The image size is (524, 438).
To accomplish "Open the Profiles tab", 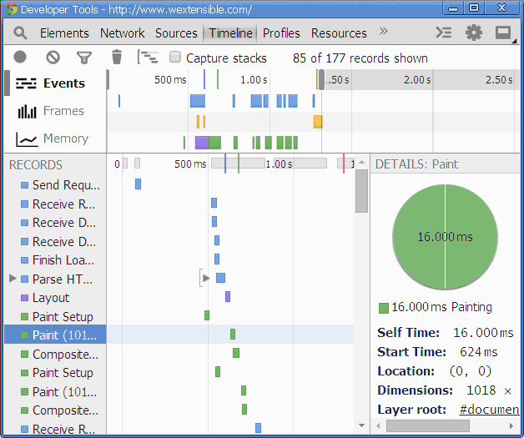I will tap(281, 33).
